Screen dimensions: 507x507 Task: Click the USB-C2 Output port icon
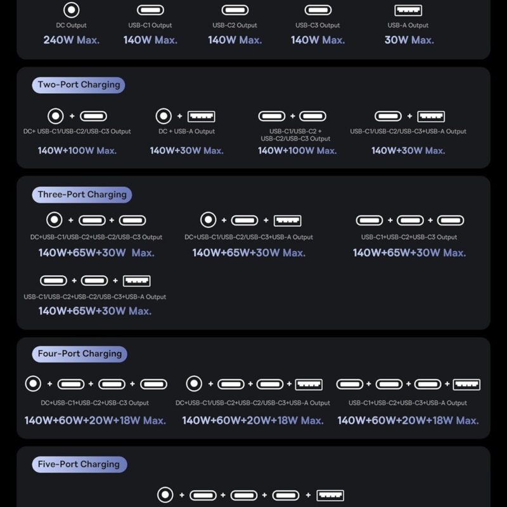tap(235, 10)
